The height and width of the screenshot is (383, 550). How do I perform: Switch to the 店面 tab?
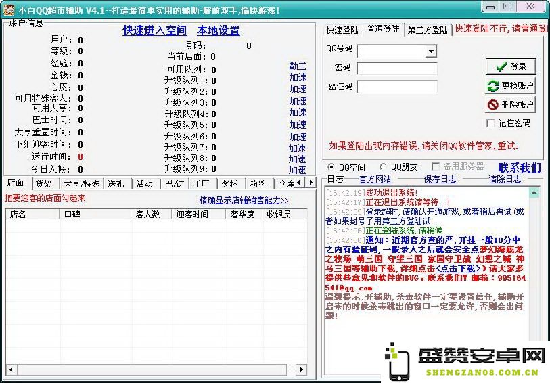pyautogui.click(x=16, y=183)
